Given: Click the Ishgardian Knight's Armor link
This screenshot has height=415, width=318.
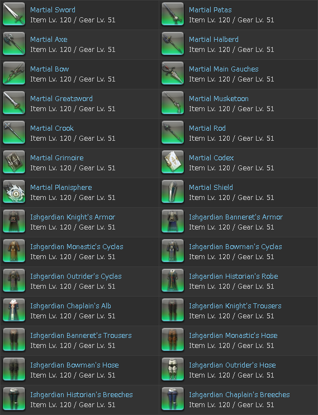Looking at the screenshot, I should [x=73, y=217].
